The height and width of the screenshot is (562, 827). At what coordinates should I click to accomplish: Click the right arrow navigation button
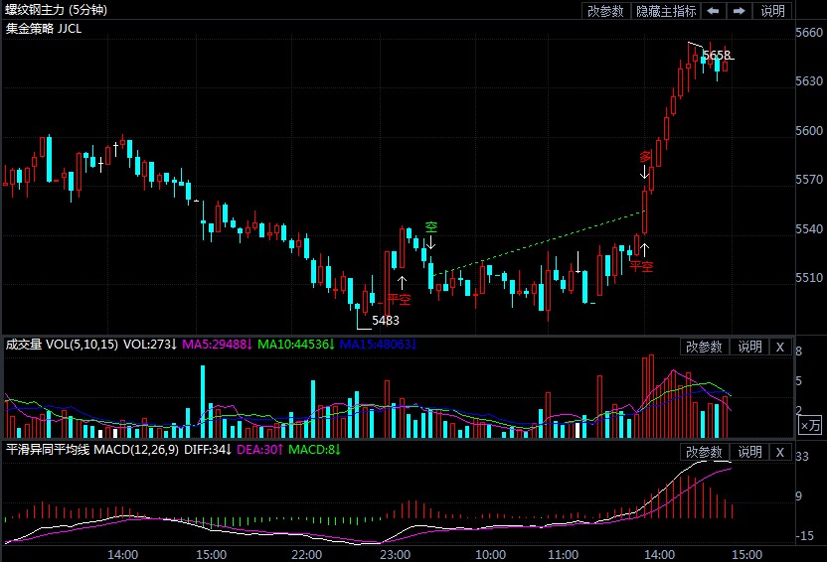(x=740, y=11)
